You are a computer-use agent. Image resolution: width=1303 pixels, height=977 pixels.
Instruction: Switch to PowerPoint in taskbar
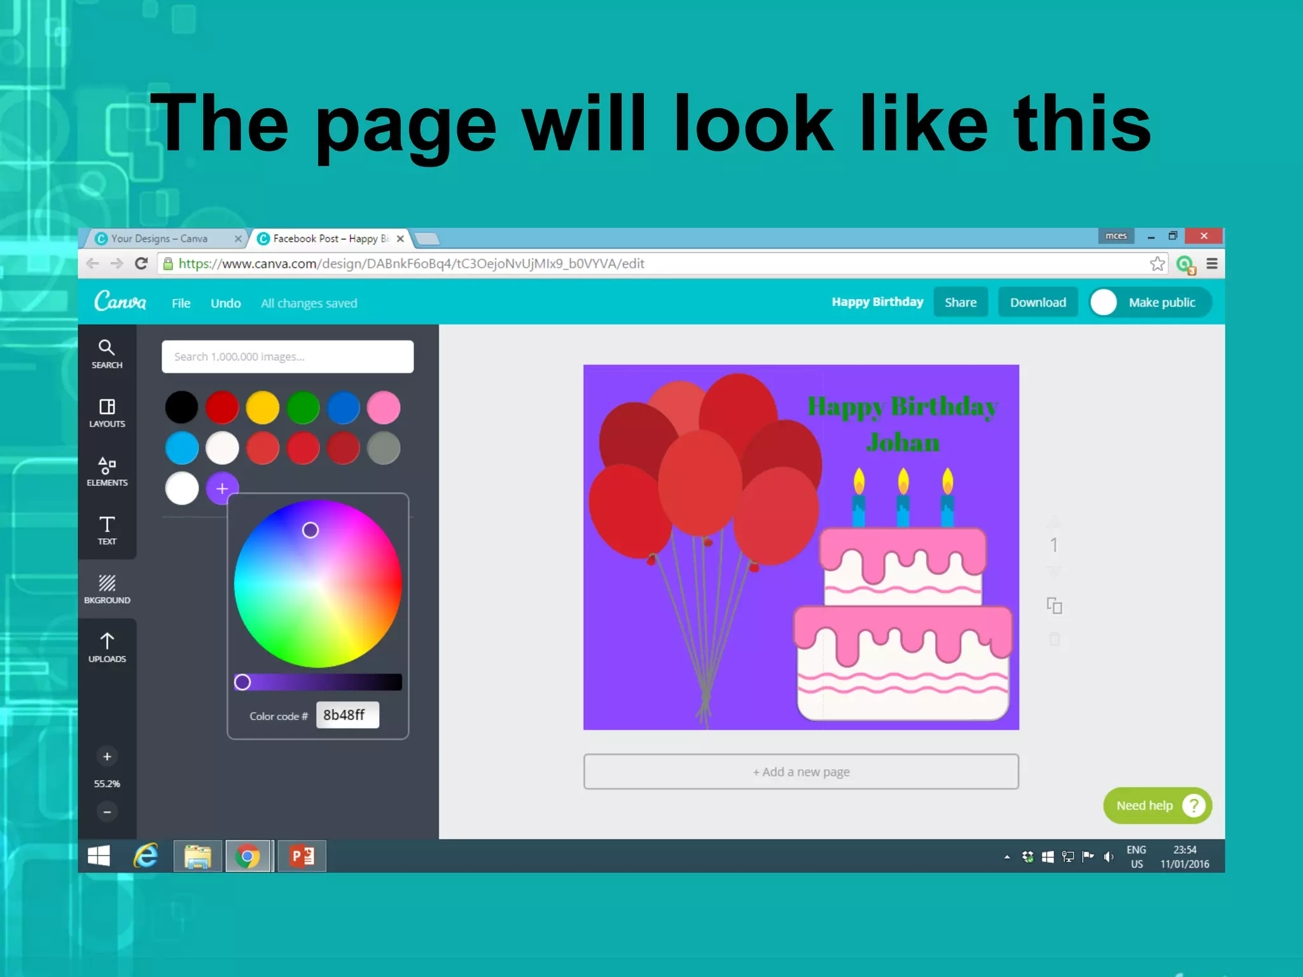[x=302, y=856]
